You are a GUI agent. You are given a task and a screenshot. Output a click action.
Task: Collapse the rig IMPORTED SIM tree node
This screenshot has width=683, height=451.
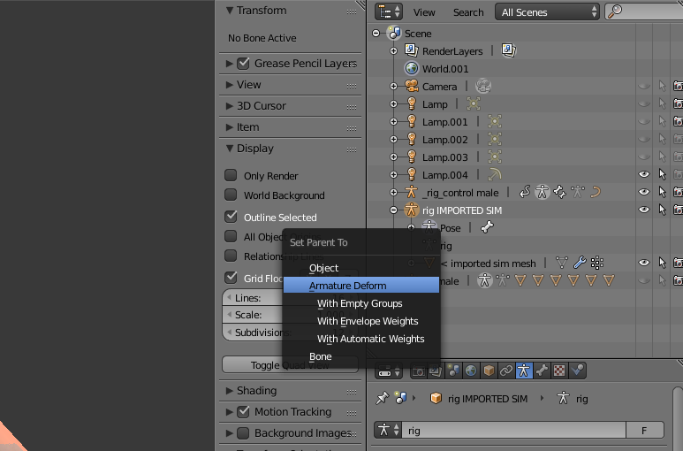coord(393,210)
